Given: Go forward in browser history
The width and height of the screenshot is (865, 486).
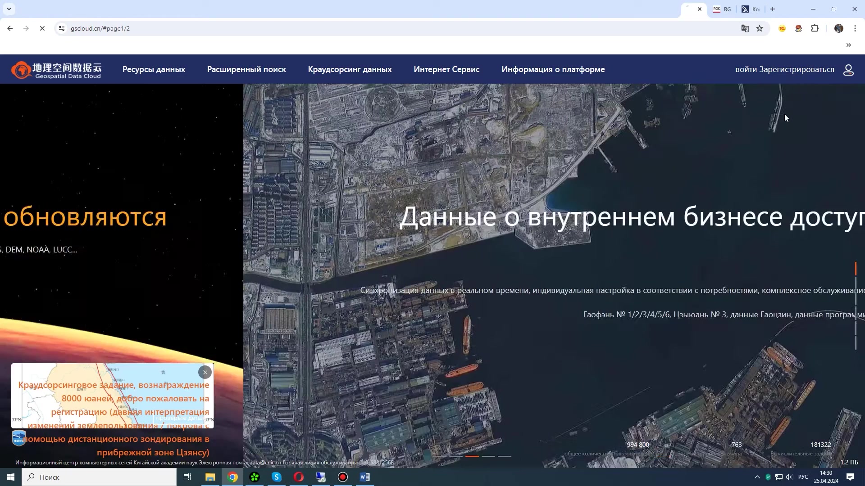Looking at the screenshot, I should click(x=26, y=28).
